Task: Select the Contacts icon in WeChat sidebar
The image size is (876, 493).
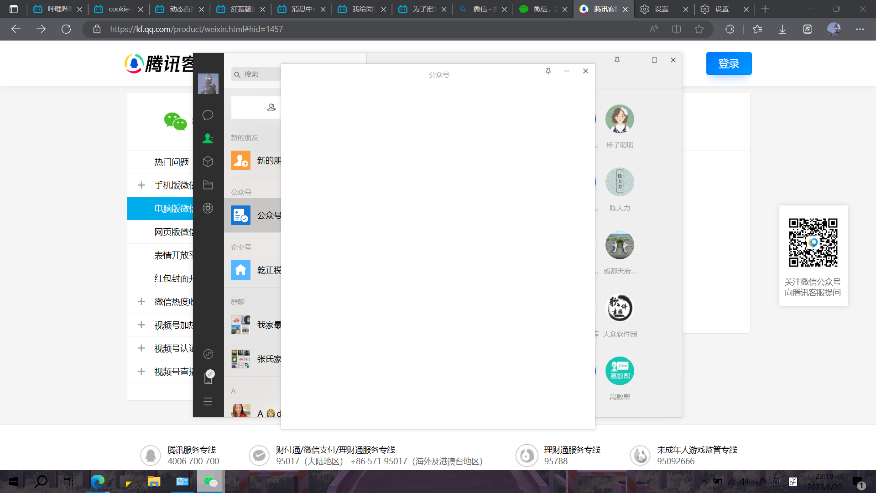Action: click(x=208, y=138)
